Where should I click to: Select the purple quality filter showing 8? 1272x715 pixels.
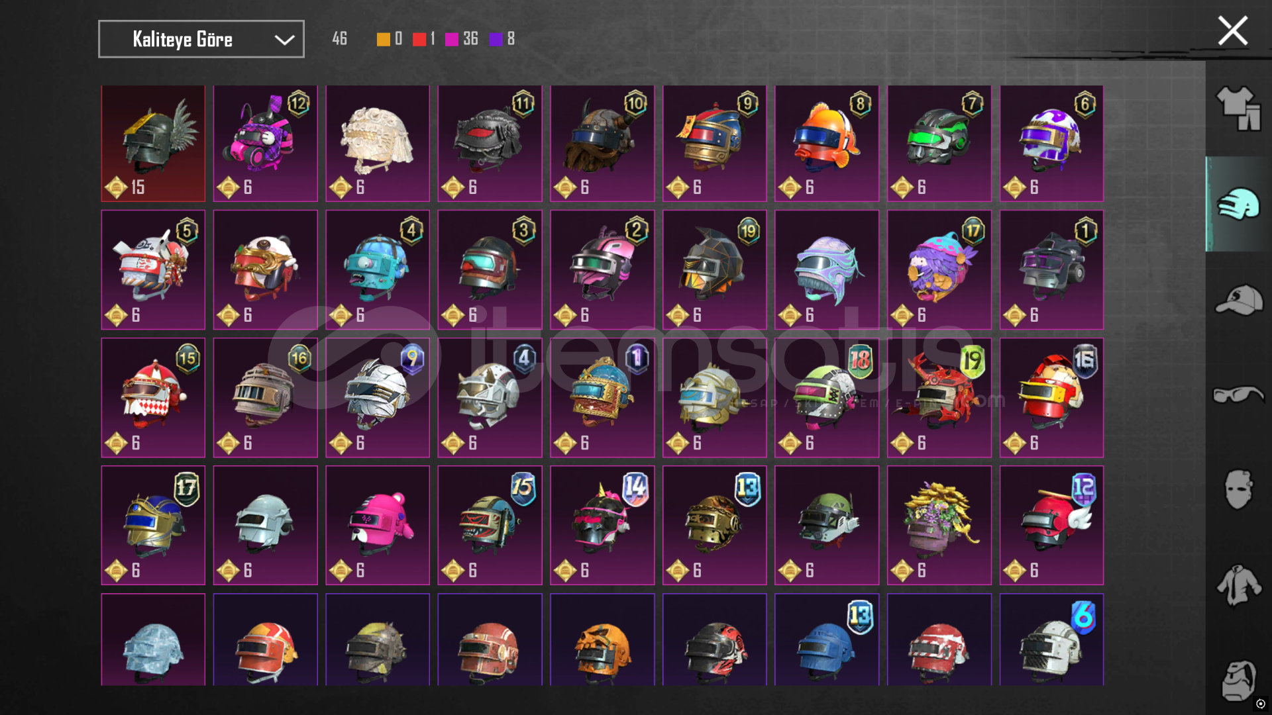pyautogui.click(x=502, y=39)
